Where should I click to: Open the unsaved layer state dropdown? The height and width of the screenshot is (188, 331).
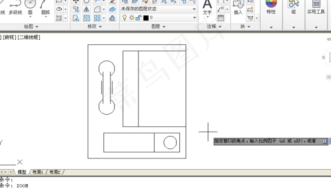(x=158, y=9)
